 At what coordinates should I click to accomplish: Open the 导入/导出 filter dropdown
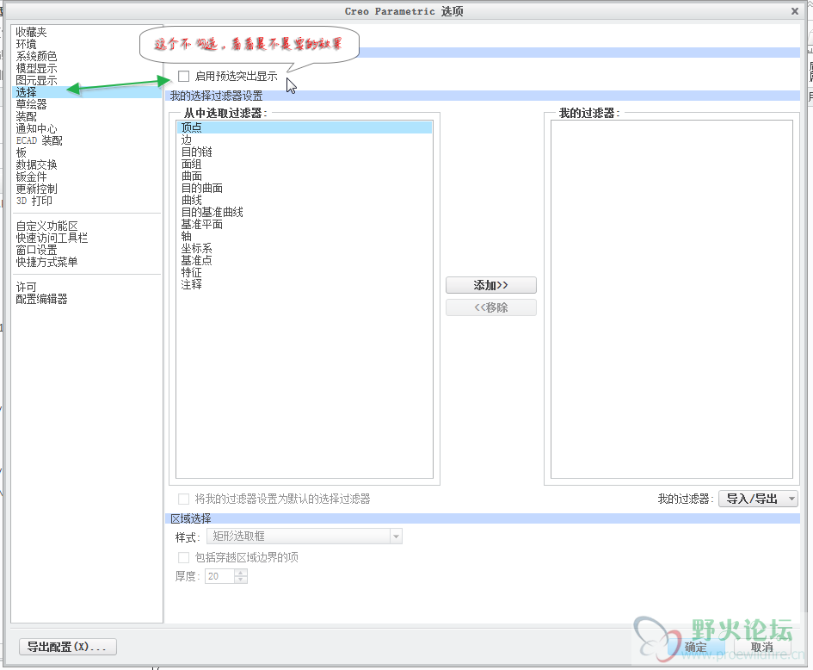click(758, 499)
